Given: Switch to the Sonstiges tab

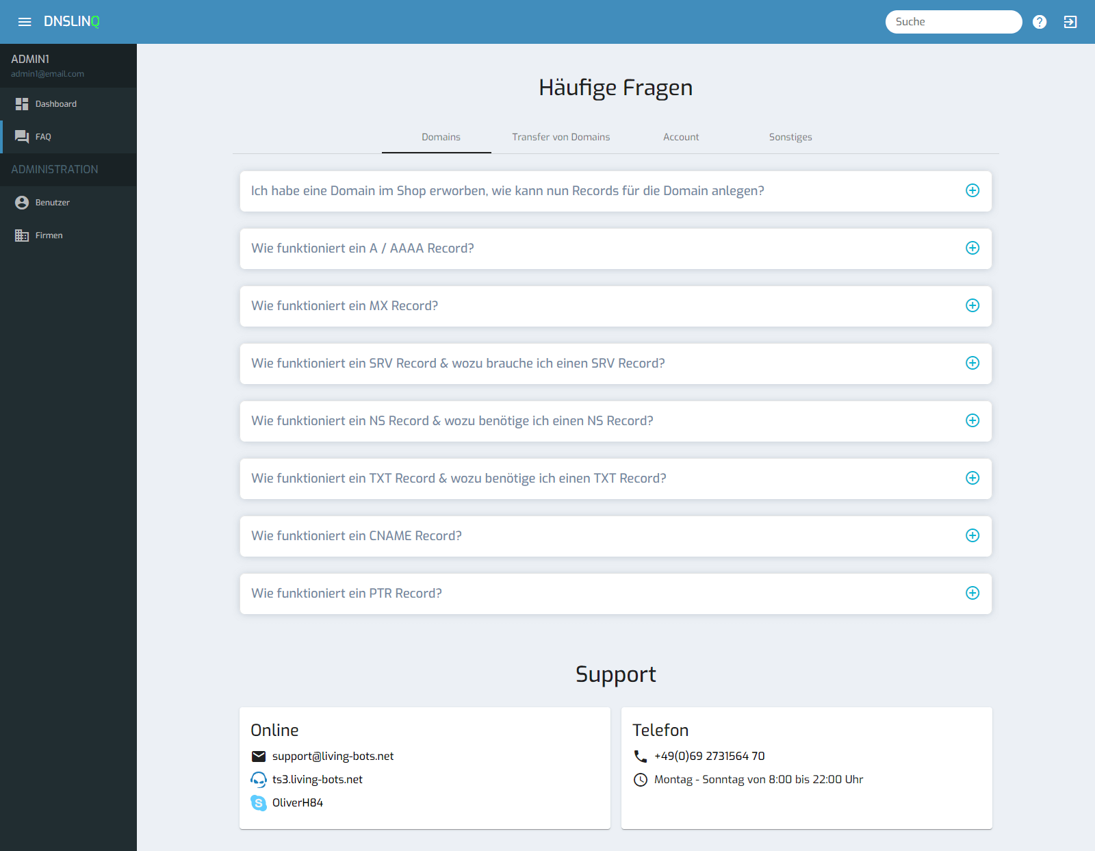Looking at the screenshot, I should point(790,137).
